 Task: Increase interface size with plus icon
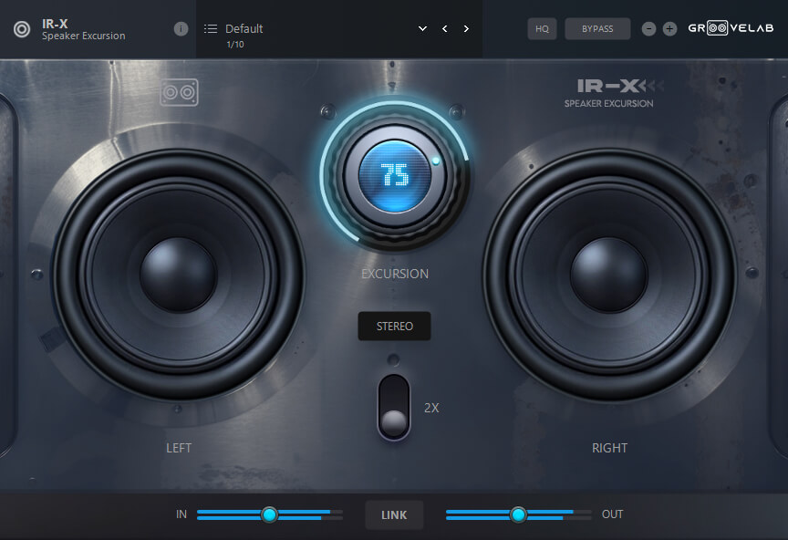coord(669,29)
